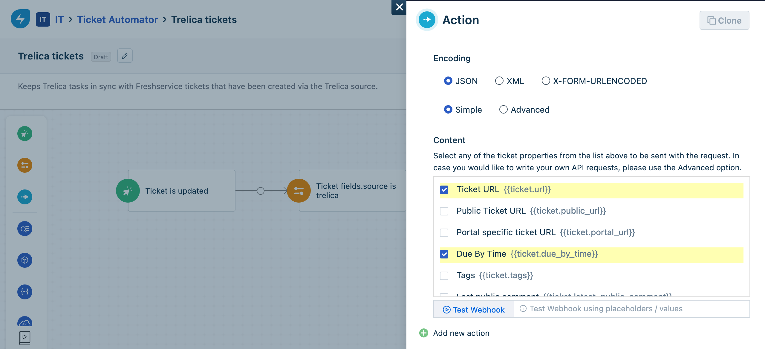Click the Action header arrow icon
Viewport: 765px width, 349px height.
427,20
